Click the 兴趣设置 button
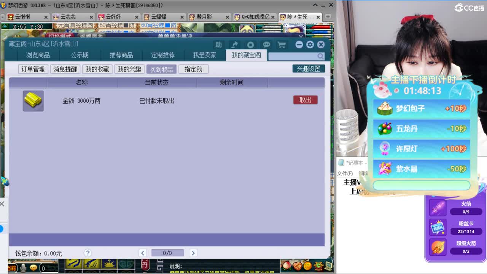The width and height of the screenshot is (487, 274). (309, 69)
